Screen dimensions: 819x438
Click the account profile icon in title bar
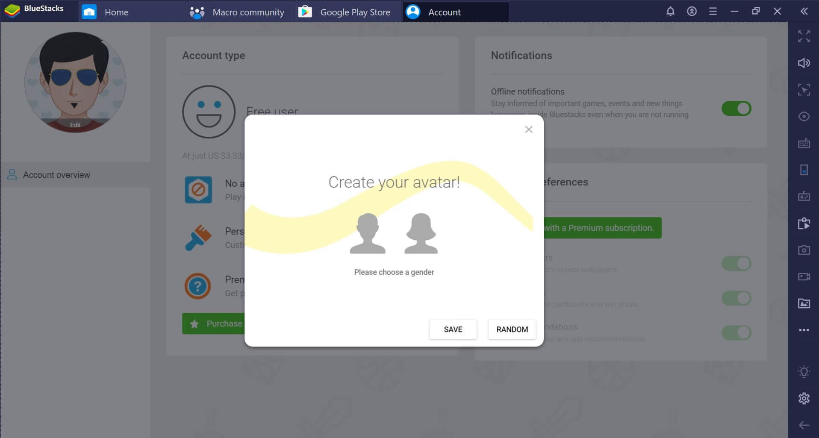[692, 12]
